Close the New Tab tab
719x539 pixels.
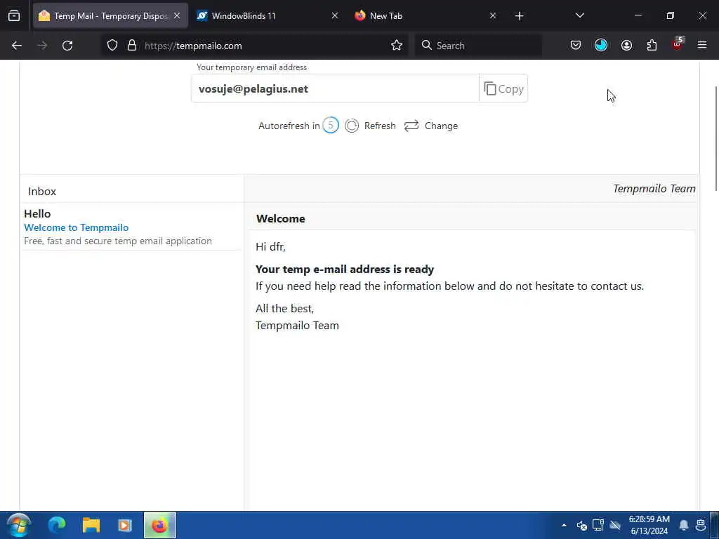pos(492,16)
